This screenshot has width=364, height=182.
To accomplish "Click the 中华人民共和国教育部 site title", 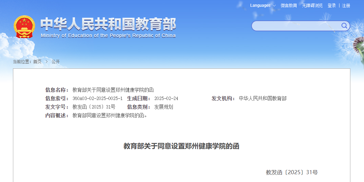I will pos(108,24).
